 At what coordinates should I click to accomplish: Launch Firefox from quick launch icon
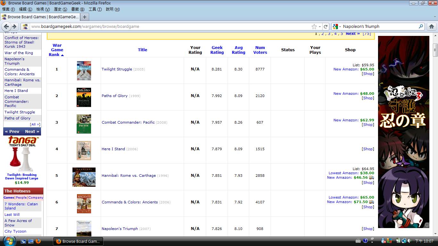[38, 241]
